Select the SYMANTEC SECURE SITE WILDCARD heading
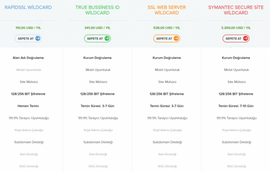270x172 pixels. 236,10
